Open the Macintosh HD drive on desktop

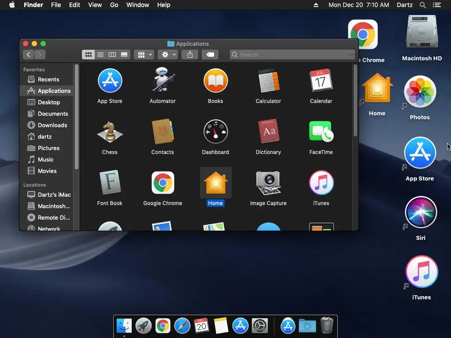pos(422,32)
